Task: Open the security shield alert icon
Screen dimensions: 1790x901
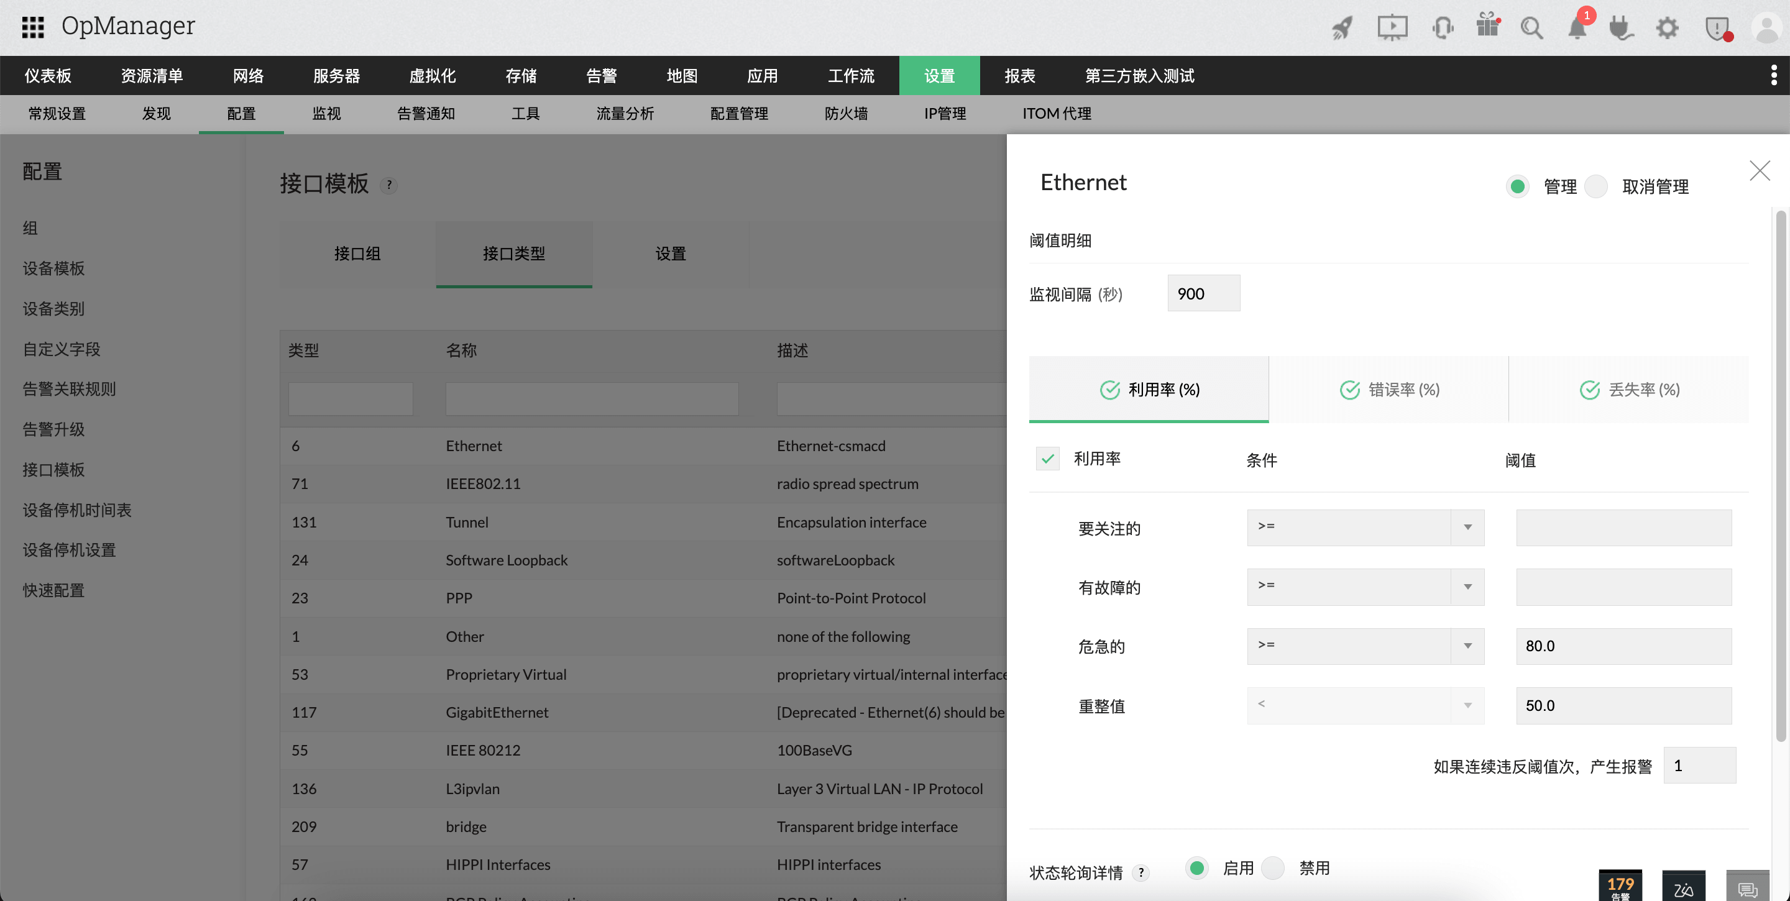Action: (x=1719, y=29)
